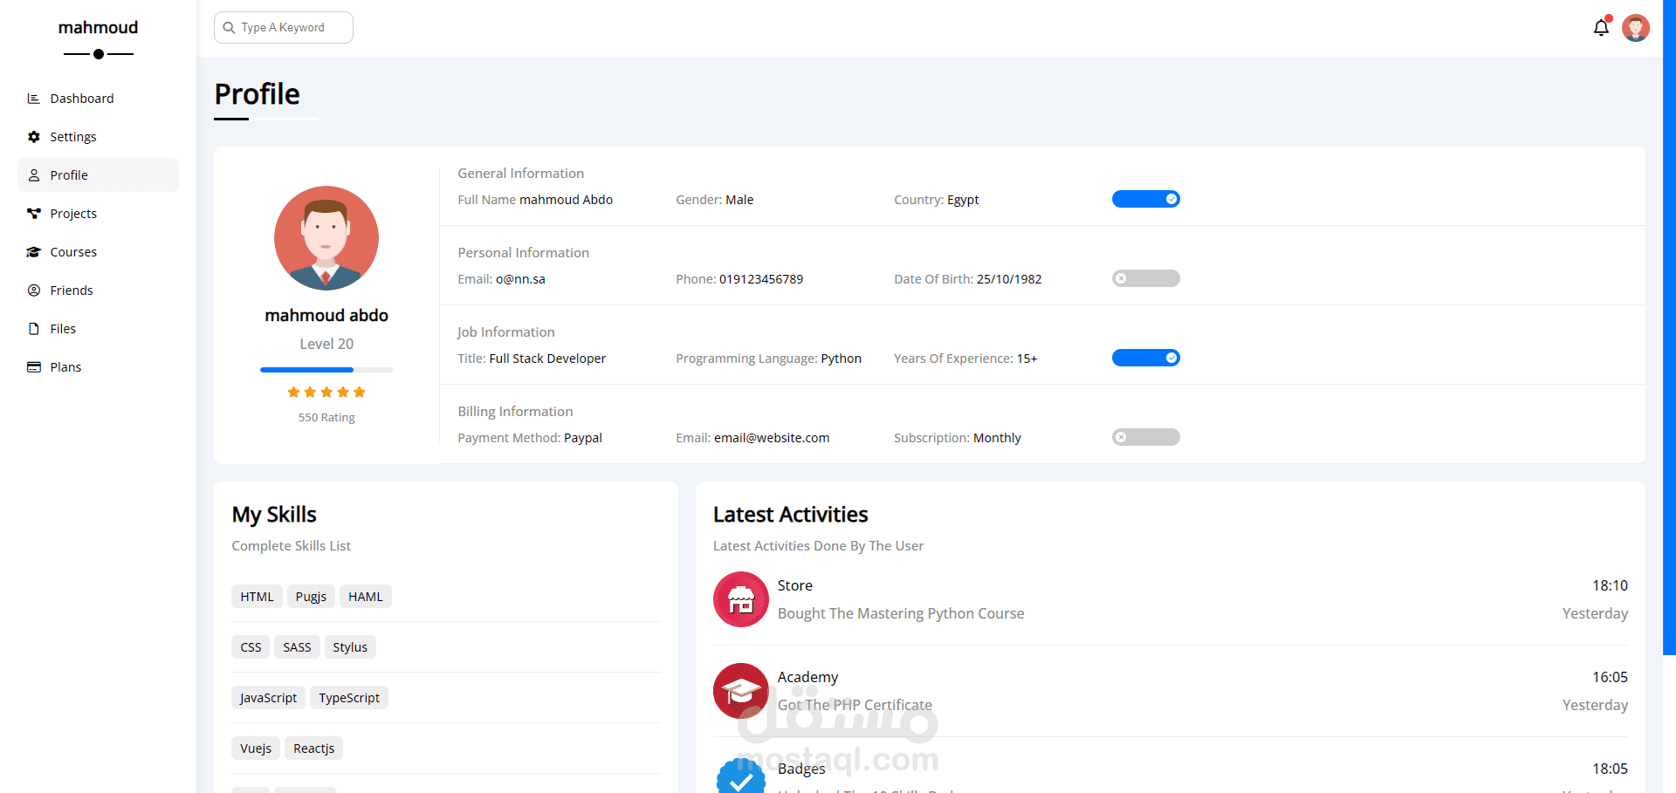Click the Paypal payment method value
1676x793 pixels.
583,438
